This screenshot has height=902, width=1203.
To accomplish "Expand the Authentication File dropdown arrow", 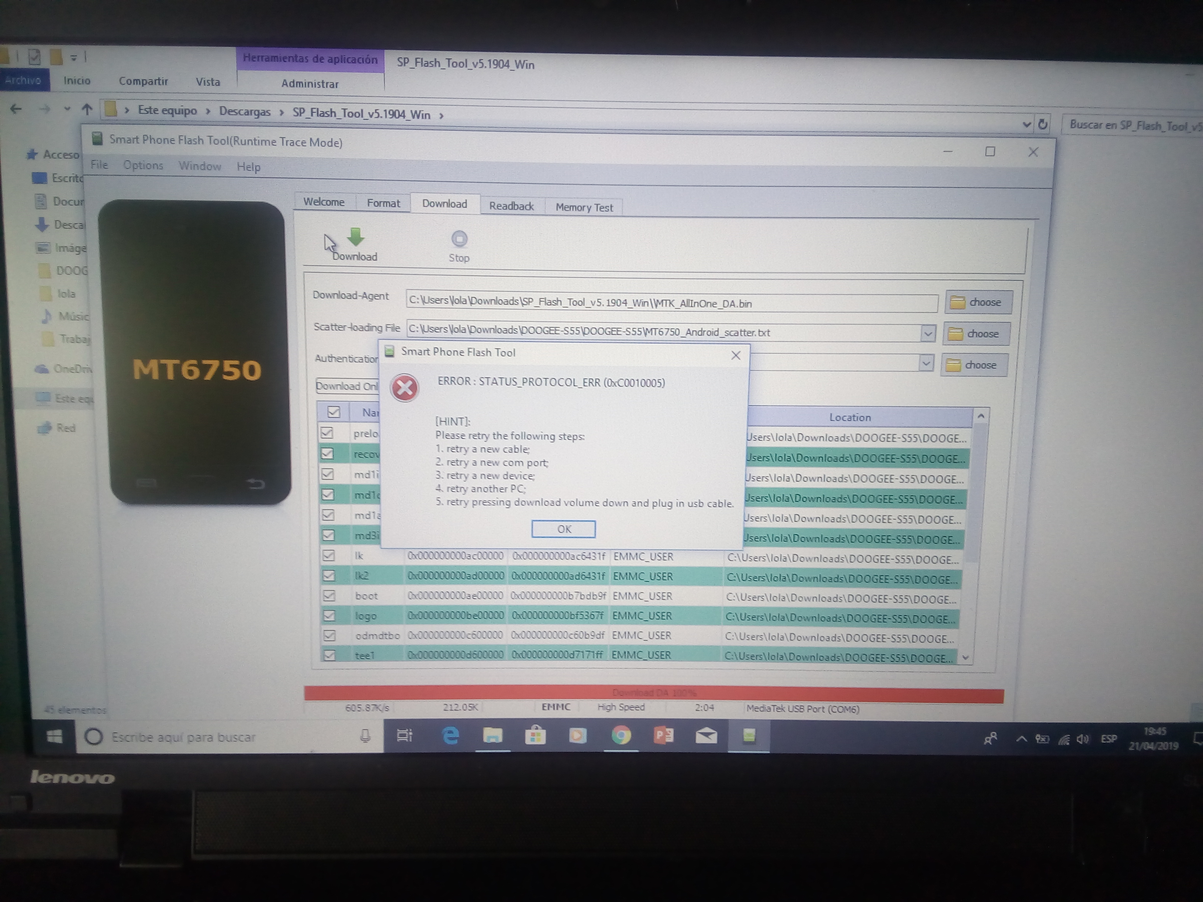I will [925, 363].
